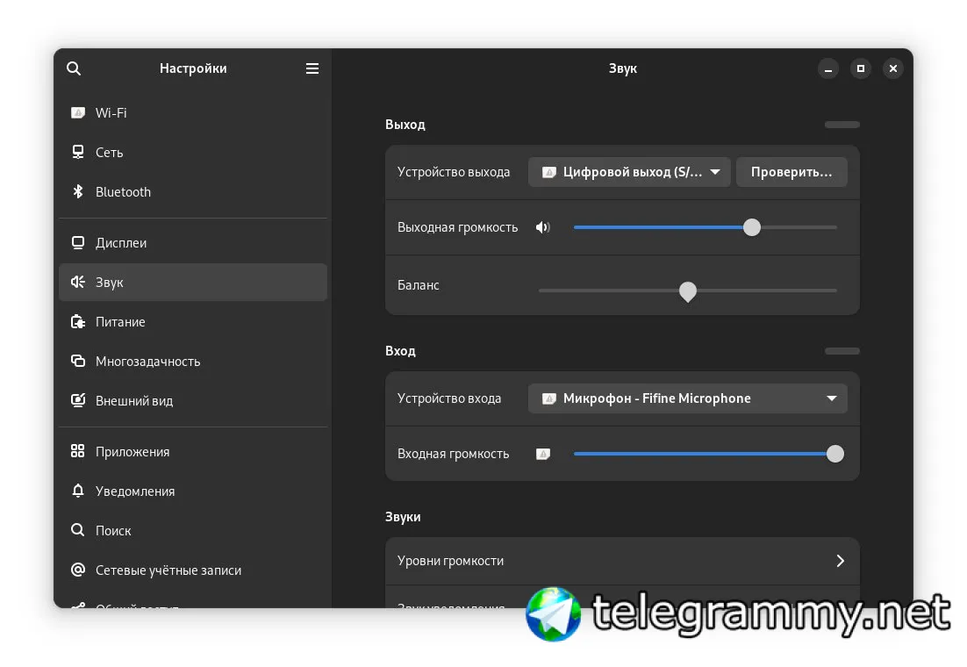Click the Дисплеи monitor icon
The height and width of the screenshot is (667, 967).
point(78,242)
